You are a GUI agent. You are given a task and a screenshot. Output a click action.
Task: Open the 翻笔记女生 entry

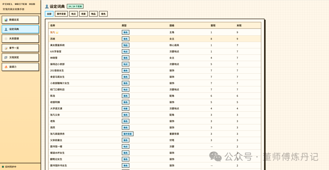point(155,159)
